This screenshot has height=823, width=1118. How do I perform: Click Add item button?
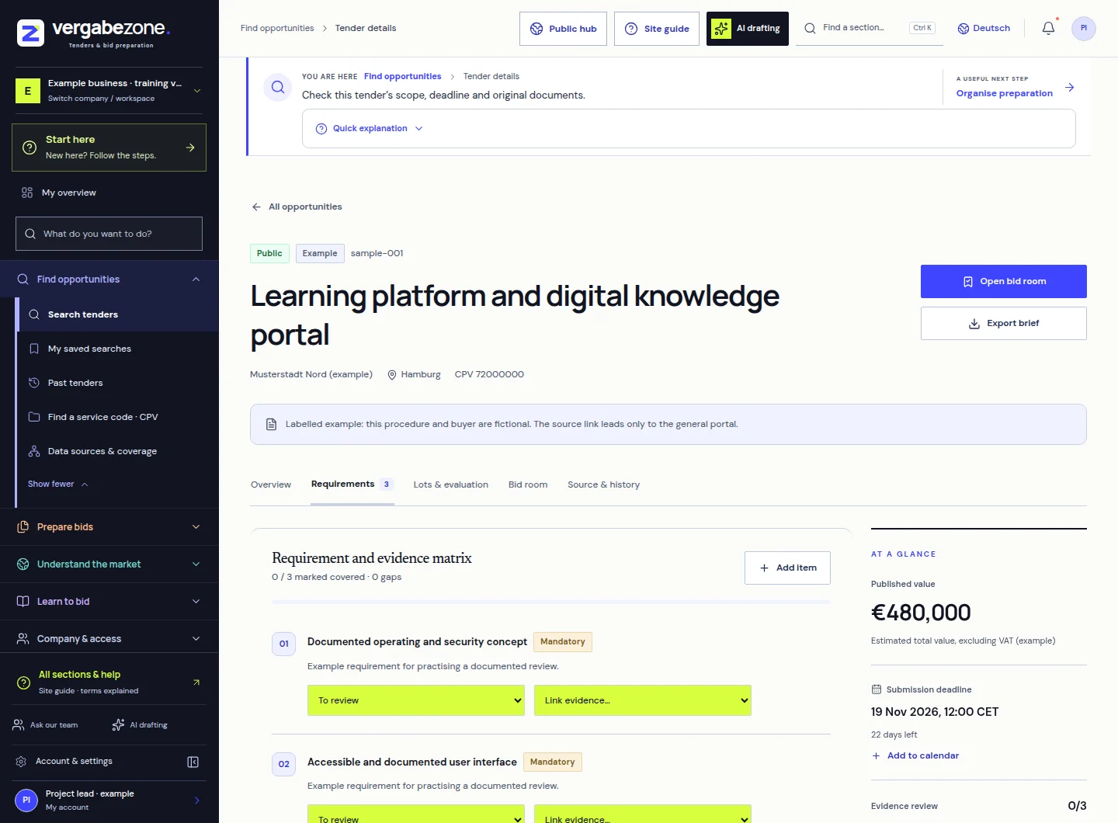[x=787, y=568]
